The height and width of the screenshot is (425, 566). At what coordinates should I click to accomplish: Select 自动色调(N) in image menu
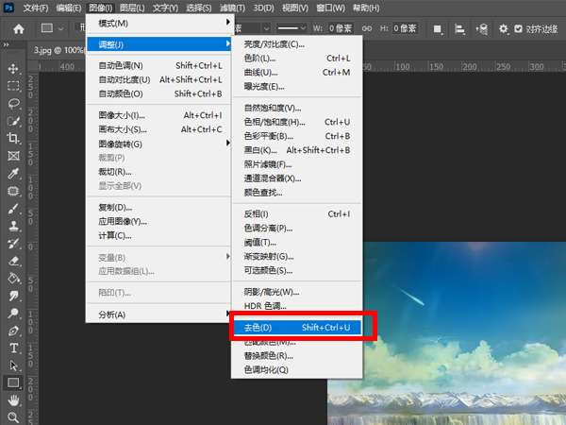point(121,65)
